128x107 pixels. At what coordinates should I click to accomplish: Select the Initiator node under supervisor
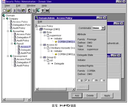(58, 39)
